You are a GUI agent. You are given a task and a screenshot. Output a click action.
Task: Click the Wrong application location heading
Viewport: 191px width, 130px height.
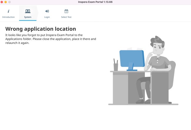pyautogui.click(x=41, y=29)
